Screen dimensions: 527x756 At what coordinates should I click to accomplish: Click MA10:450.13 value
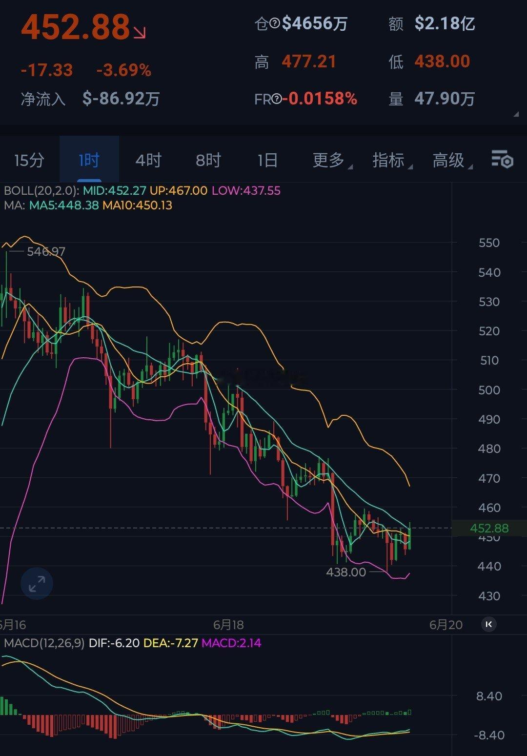pos(137,205)
